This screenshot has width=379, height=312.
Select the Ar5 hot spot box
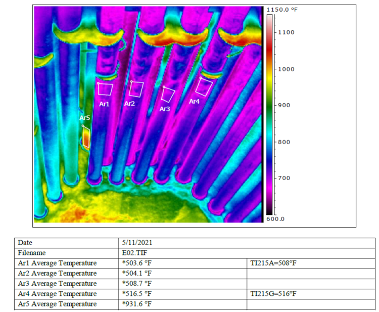tap(86, 137)
